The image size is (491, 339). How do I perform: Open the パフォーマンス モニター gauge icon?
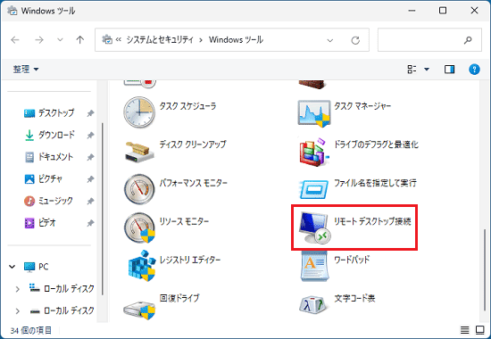click(139, 189)
